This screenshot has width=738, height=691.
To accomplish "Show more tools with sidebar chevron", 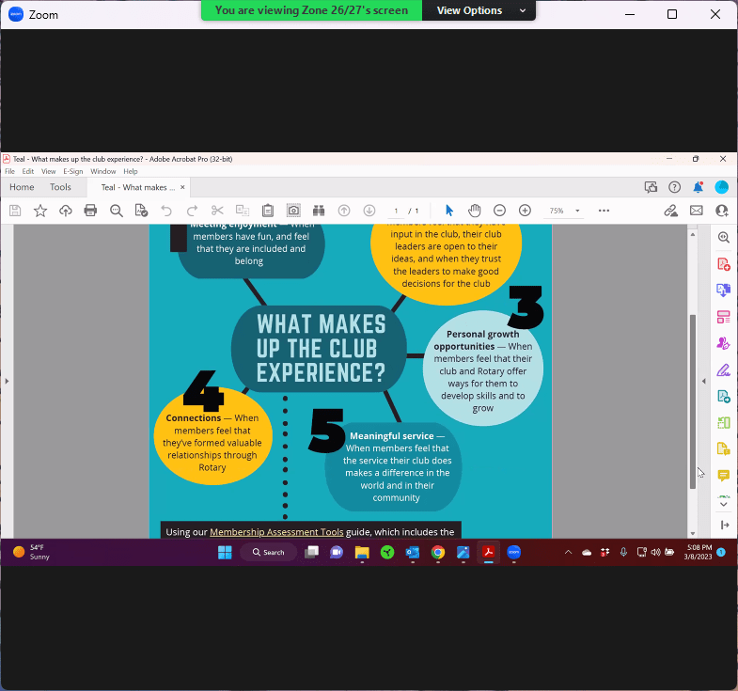I will click(x=723, y=504).
